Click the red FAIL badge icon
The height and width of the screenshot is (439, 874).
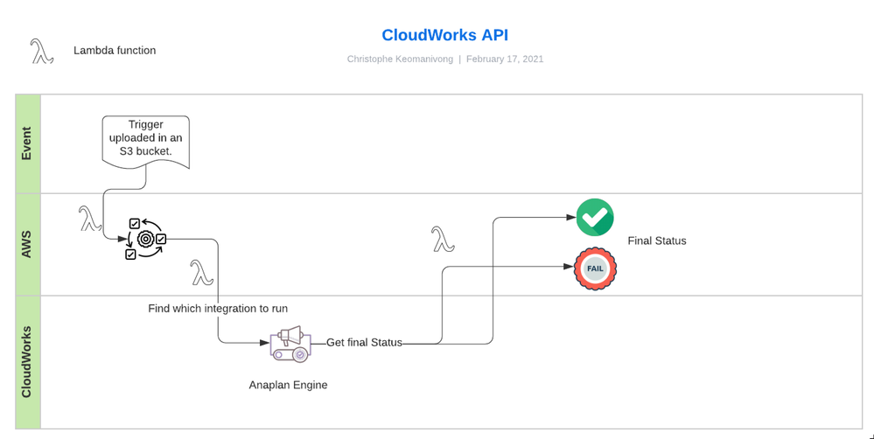click(595, 268)
